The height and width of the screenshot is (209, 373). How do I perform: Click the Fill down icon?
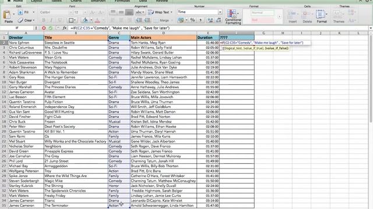pos(20,12)
